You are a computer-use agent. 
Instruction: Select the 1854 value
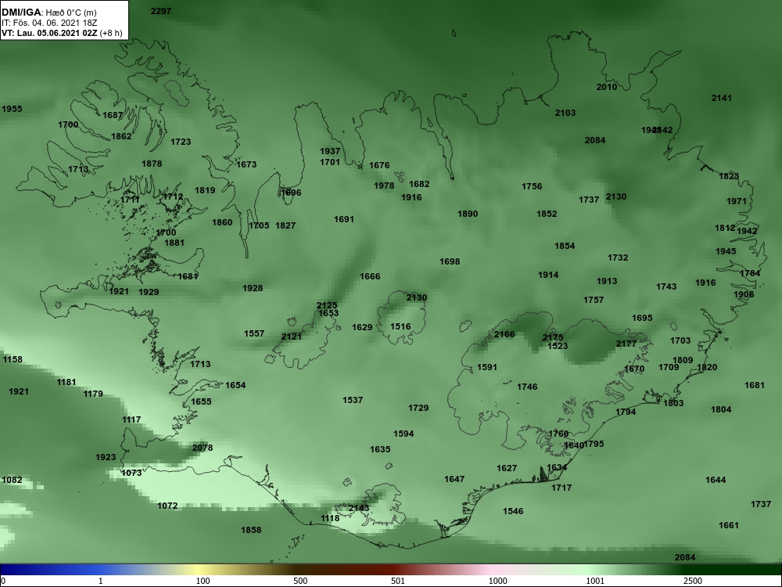click(565, 246)
